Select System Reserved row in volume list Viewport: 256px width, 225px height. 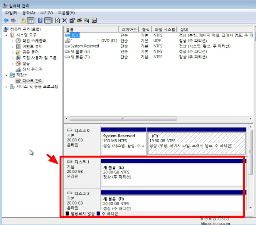(84, 46)
